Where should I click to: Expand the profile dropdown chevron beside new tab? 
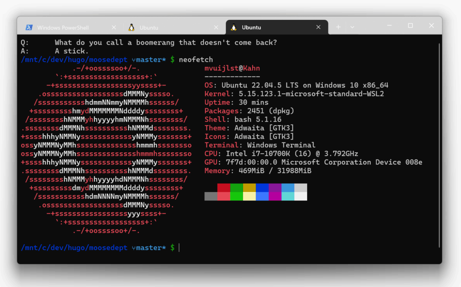pyautogui.click(x=352, y=27)
